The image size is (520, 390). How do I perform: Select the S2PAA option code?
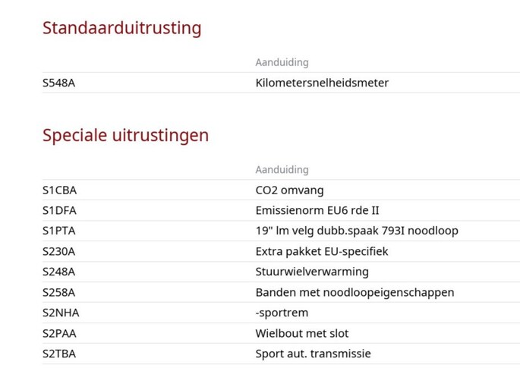59,333
